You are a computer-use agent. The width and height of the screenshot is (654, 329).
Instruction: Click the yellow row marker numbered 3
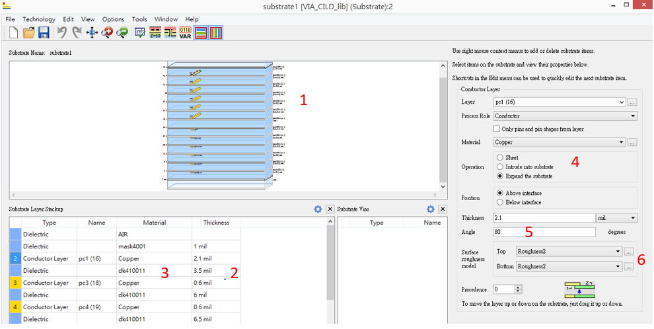[x=15, y=283]
